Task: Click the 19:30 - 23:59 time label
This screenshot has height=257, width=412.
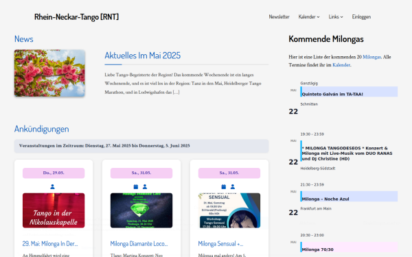Action: (312, 134)
